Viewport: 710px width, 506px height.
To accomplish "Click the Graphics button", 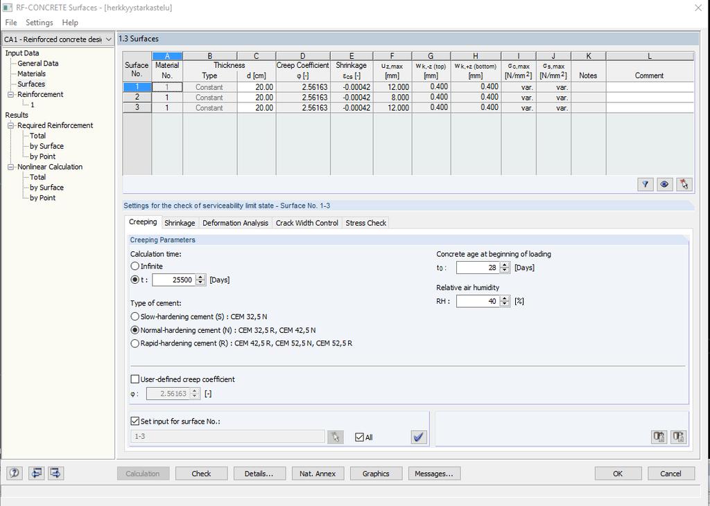I will click(x=376, y=473).
